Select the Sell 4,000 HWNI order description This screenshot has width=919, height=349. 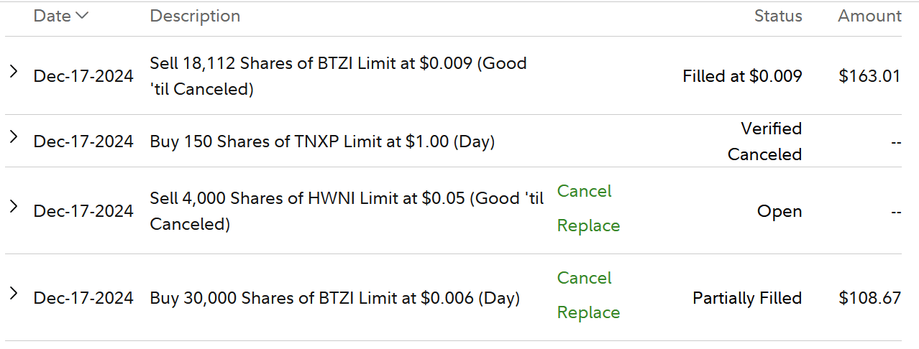(x=347, y=211)
